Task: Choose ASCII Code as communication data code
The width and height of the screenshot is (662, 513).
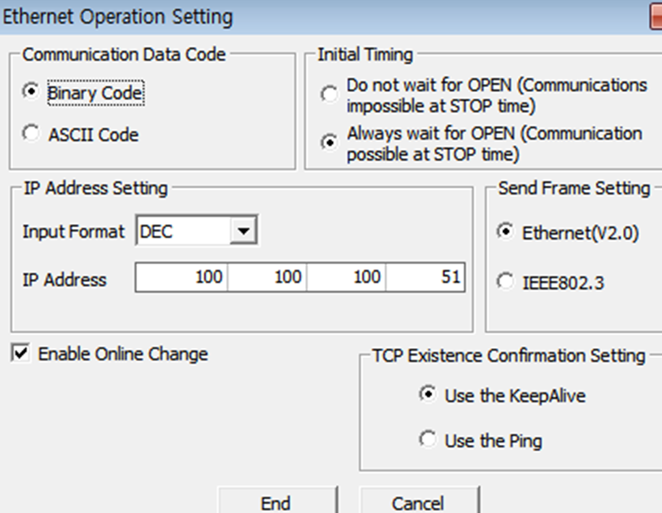Action: [31, 134]
